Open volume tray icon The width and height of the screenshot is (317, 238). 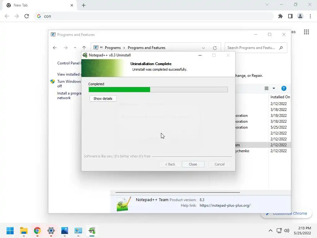pyautogui.click(x=286, y=231)
